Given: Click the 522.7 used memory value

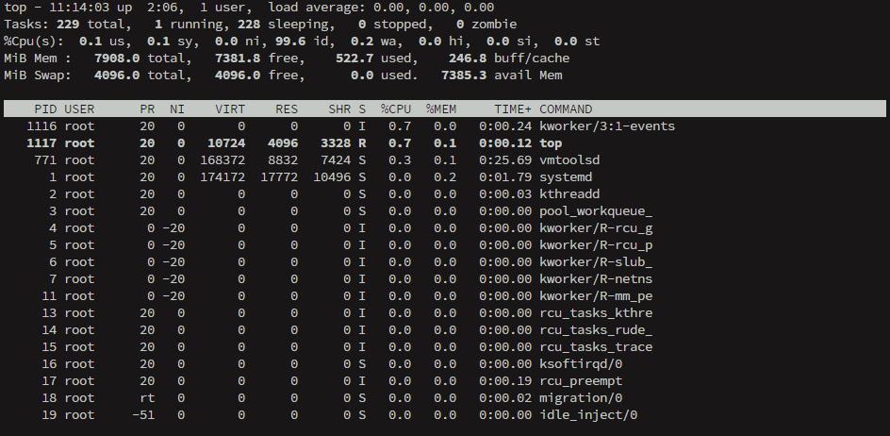Looking at the screenshot, I should [354, 58].
